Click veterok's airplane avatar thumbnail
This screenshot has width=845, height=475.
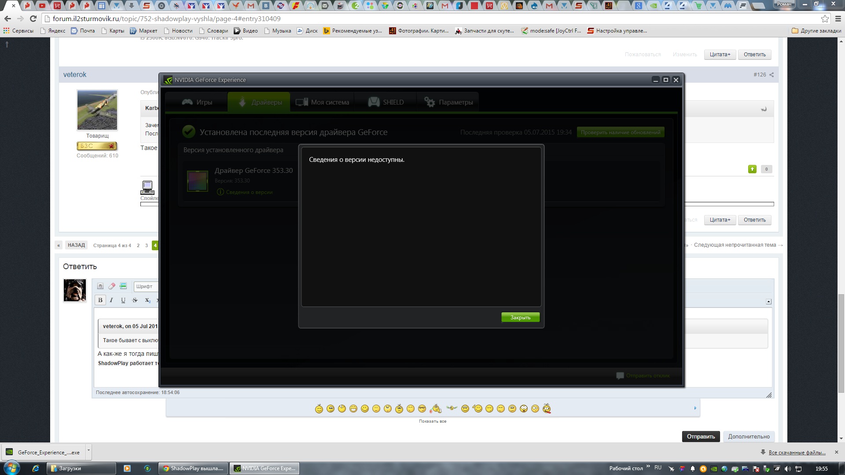[x=97, y=110]
